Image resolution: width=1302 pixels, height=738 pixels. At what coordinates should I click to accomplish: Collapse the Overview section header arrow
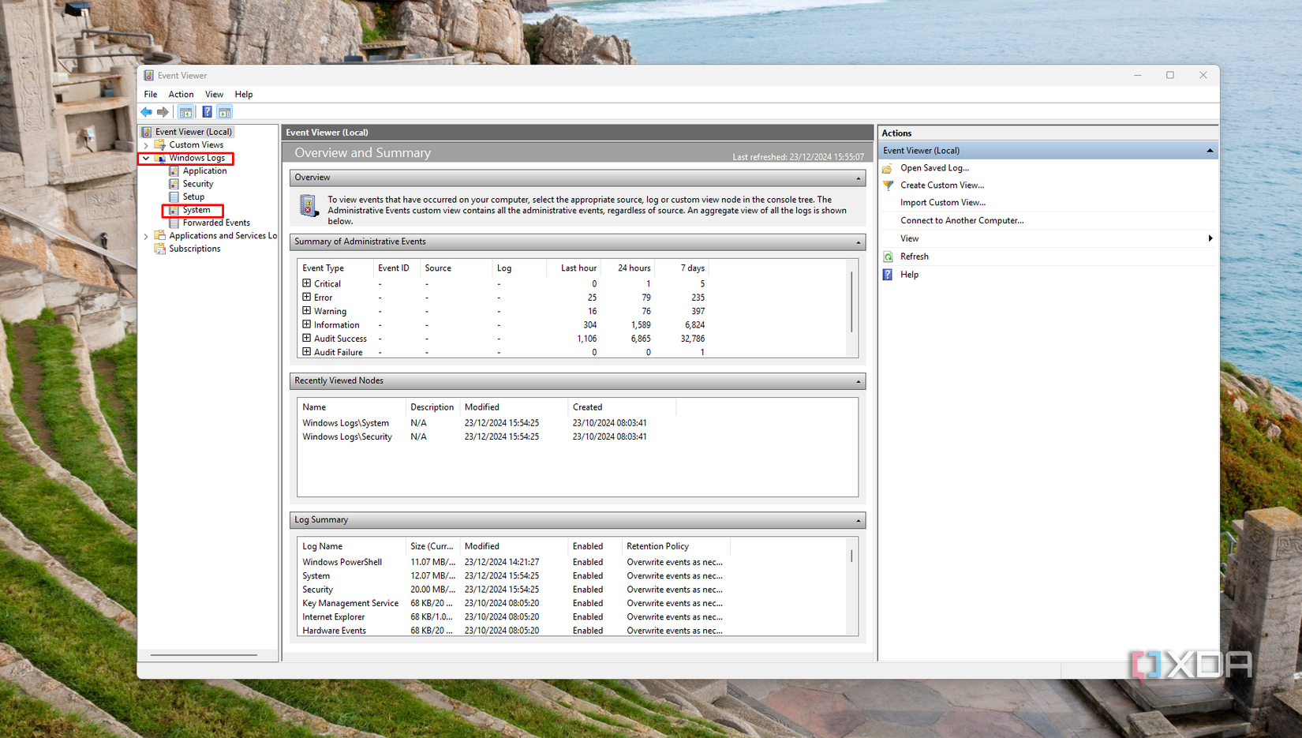(858, 178)
